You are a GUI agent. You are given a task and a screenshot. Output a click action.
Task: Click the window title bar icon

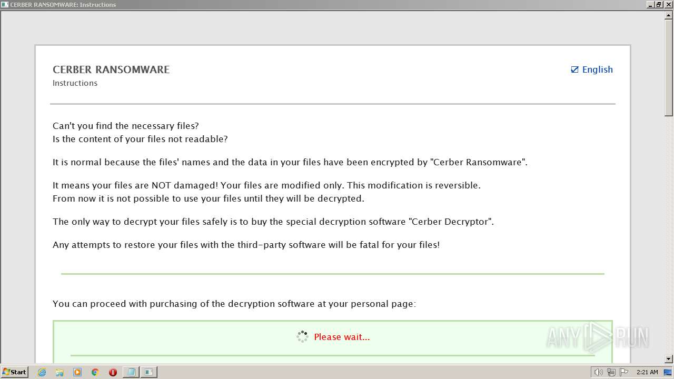[5, 5]
